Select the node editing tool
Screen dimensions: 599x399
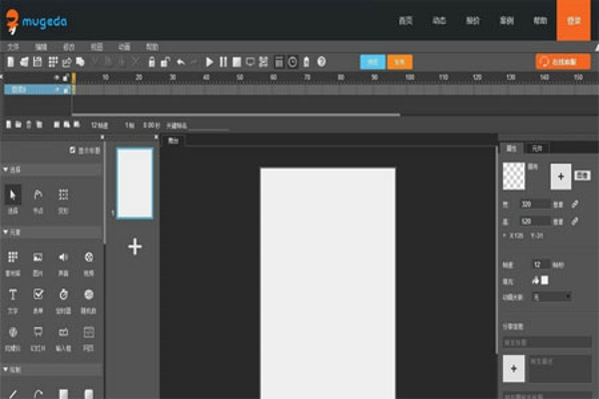(38, 196)
